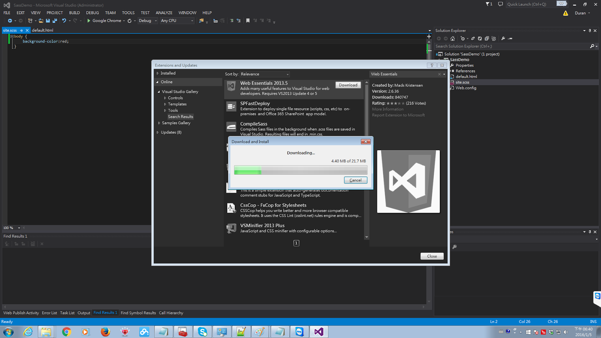This screenshot has height=338, width=601.
Task: Save all files in the solution
Action: tap(55, 21)
